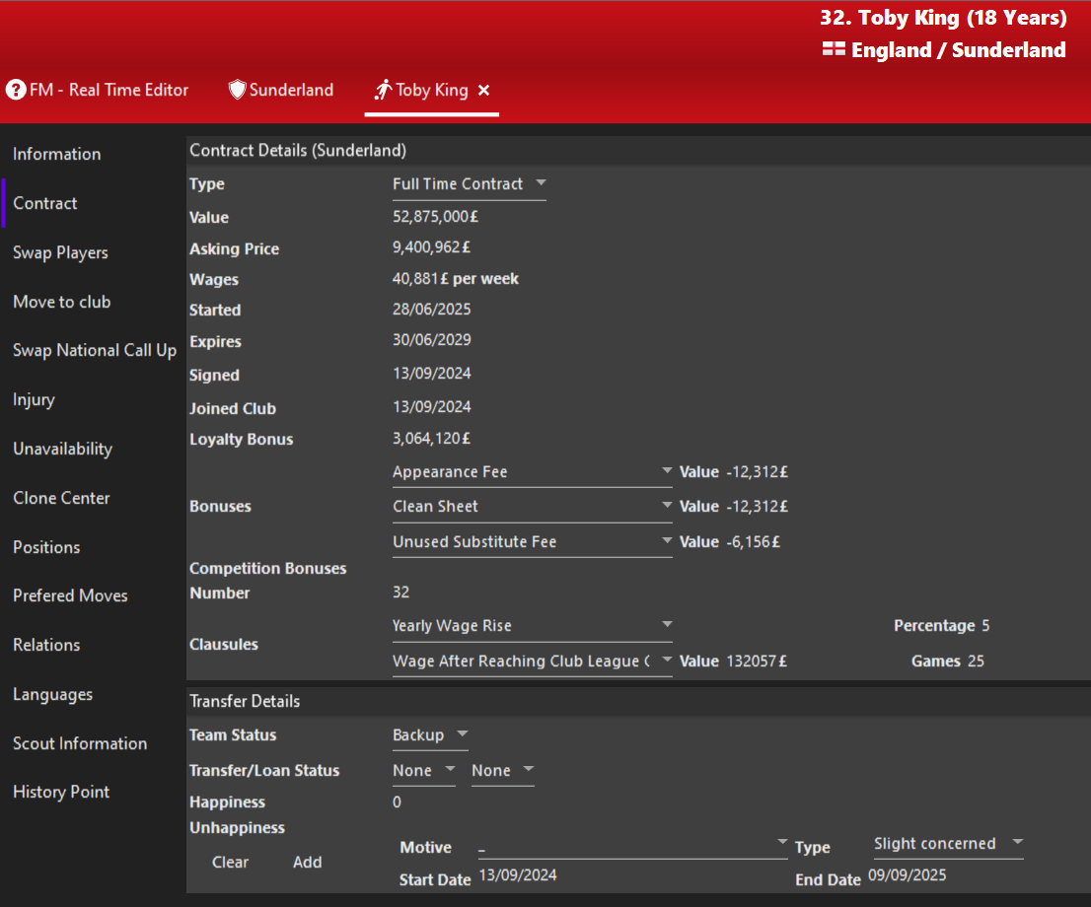Open the Yearly Wage Rise clause dropdown
Image resolution: width=1091 pixels, height=907 pixels.
(x=667, y=625)
